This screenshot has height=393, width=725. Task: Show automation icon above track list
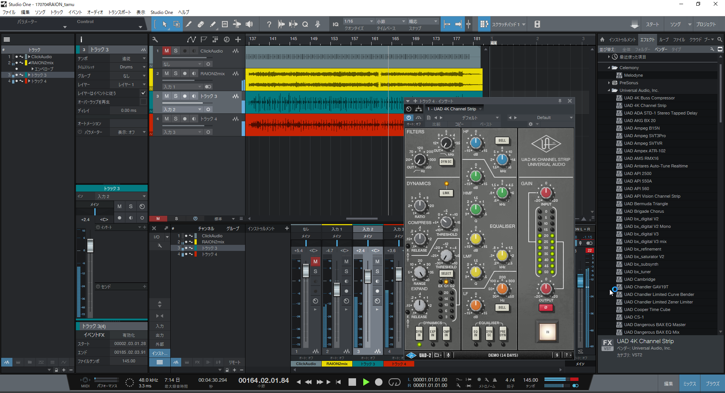[x=191, y=39]
